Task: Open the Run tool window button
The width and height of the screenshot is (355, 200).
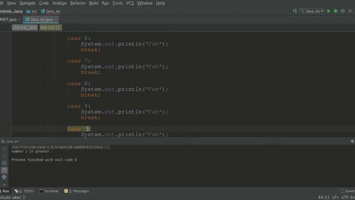Action: [4, 191]
